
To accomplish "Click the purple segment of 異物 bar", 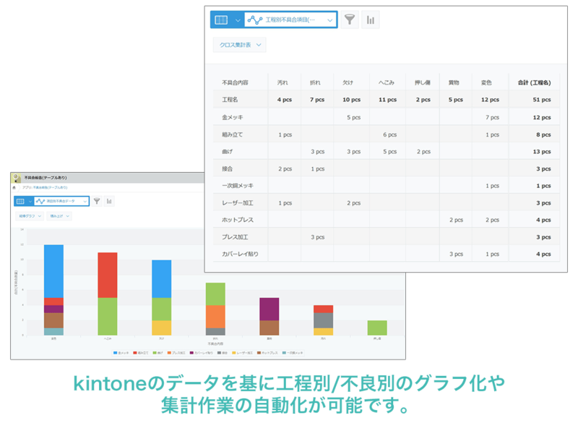I will [x=269, y=310].
